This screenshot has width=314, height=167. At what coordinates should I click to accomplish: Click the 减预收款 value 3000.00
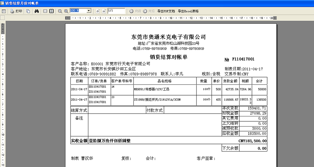click(259, 128)
